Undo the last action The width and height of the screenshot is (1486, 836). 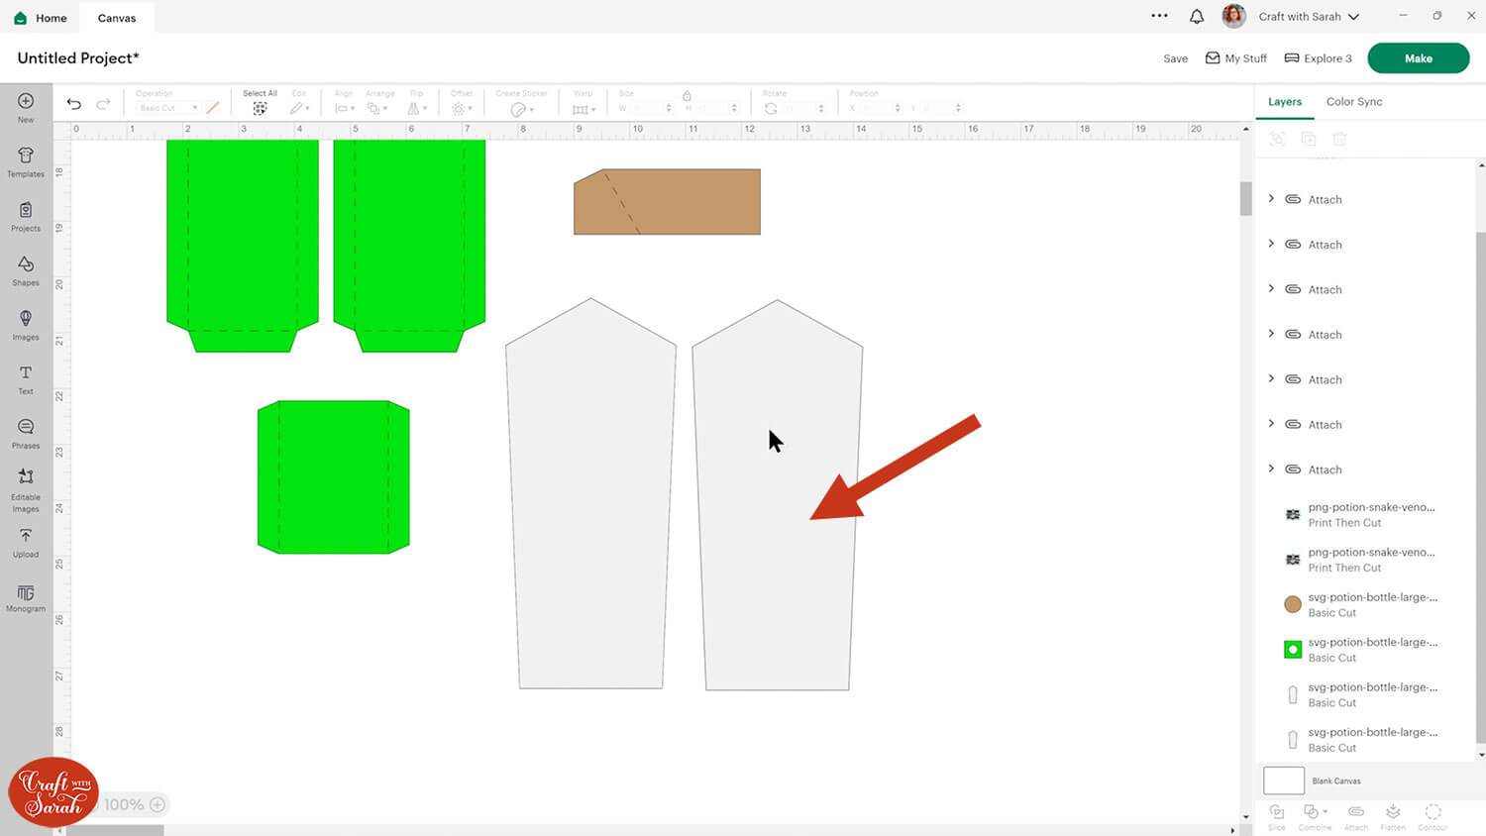tap(74, 104)
